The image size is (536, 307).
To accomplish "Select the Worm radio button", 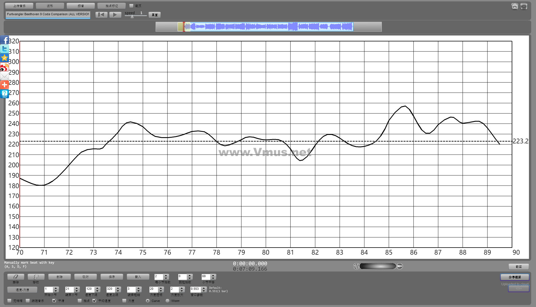I will (167, 301).
